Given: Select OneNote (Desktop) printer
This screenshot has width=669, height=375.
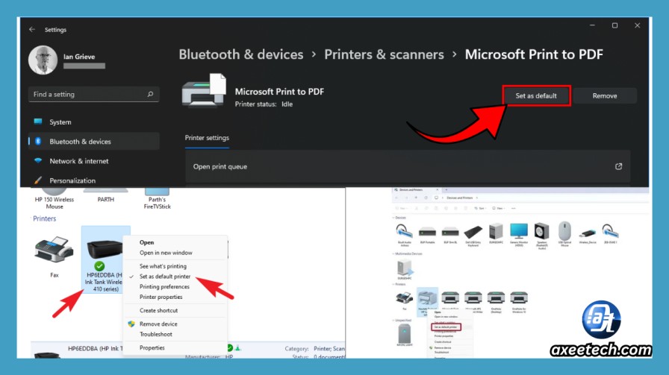Looking at the screenshot, I should 496,302.
